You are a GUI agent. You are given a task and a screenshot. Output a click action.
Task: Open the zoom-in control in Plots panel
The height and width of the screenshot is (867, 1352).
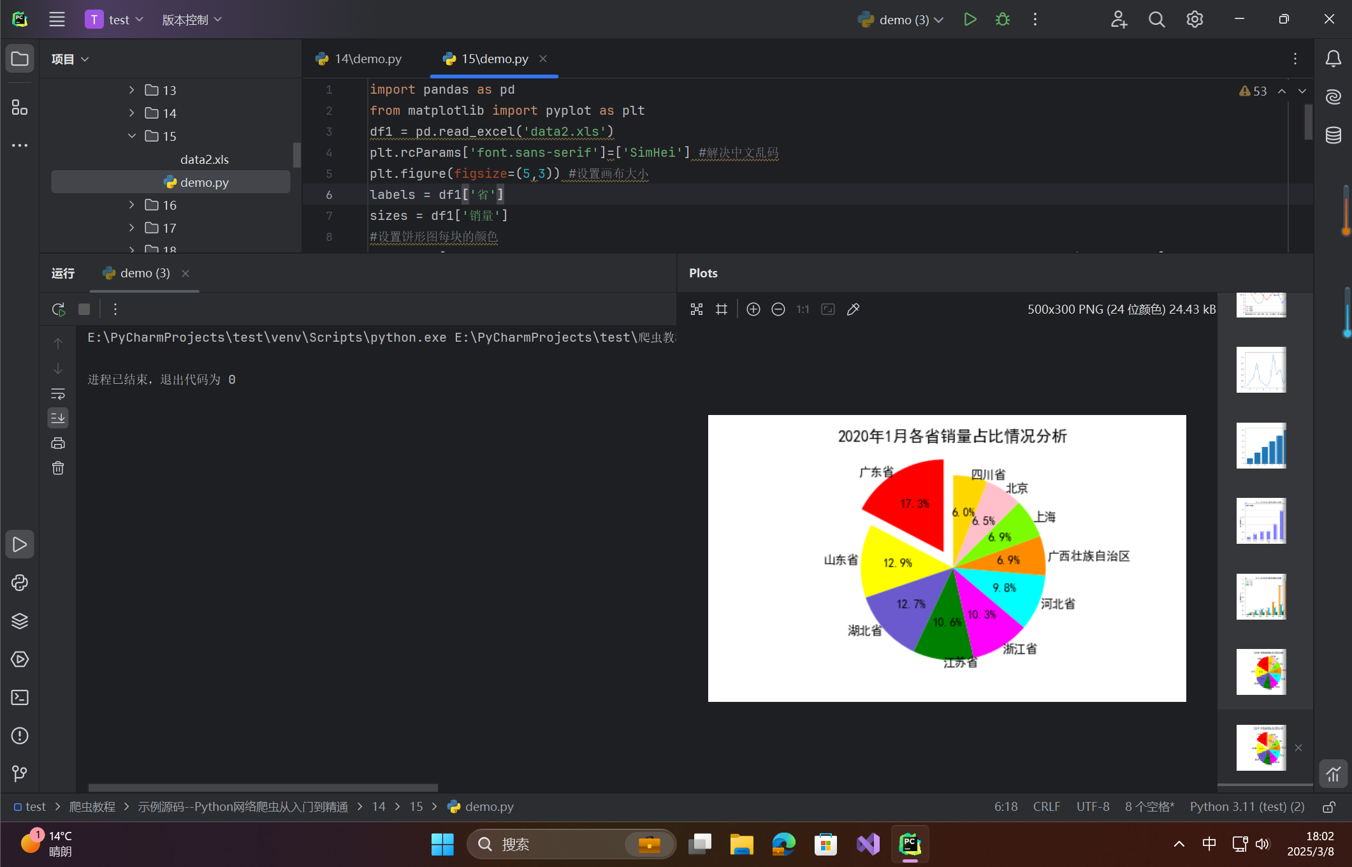tap(753, 309)
